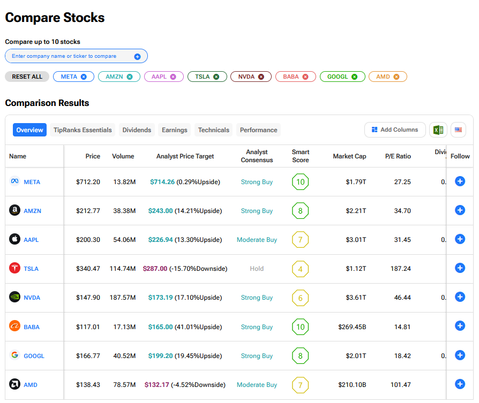The image size is (479, 403).
Task: Open the NVDA ticker link
Action: [x=32, y=298]
